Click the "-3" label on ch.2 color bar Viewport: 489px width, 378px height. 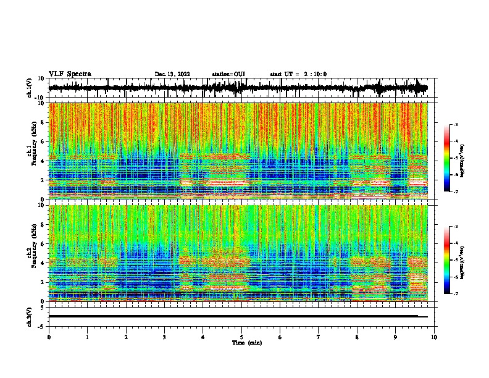point(455,227)
